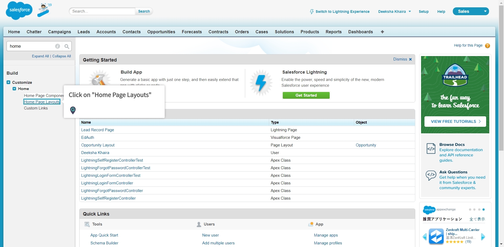Click the location pin icon in the tooltip

73,110
